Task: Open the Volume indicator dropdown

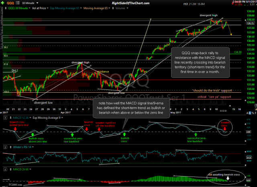Action: (x=127, y=8)
